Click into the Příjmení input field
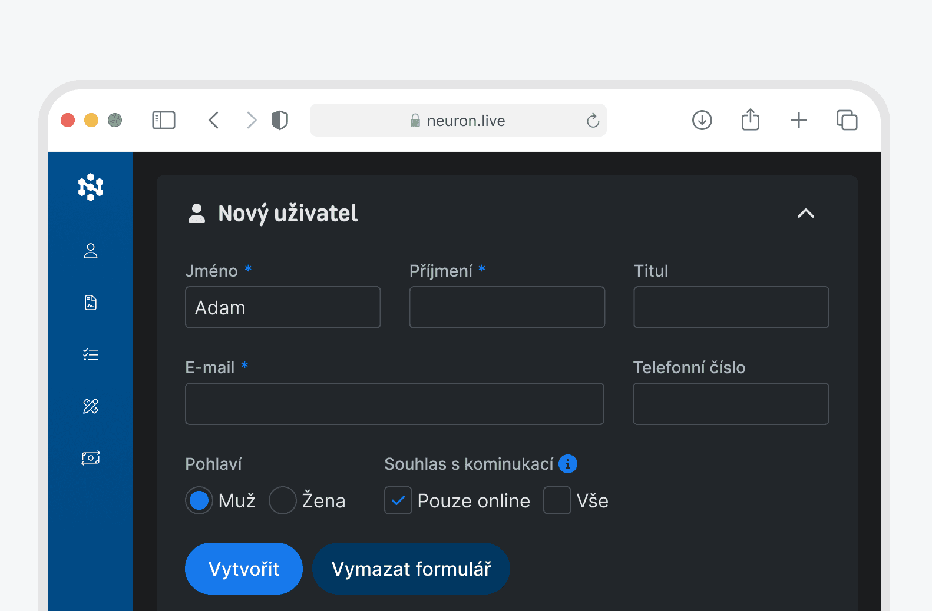The image size is (932, 611). (507, 307)
